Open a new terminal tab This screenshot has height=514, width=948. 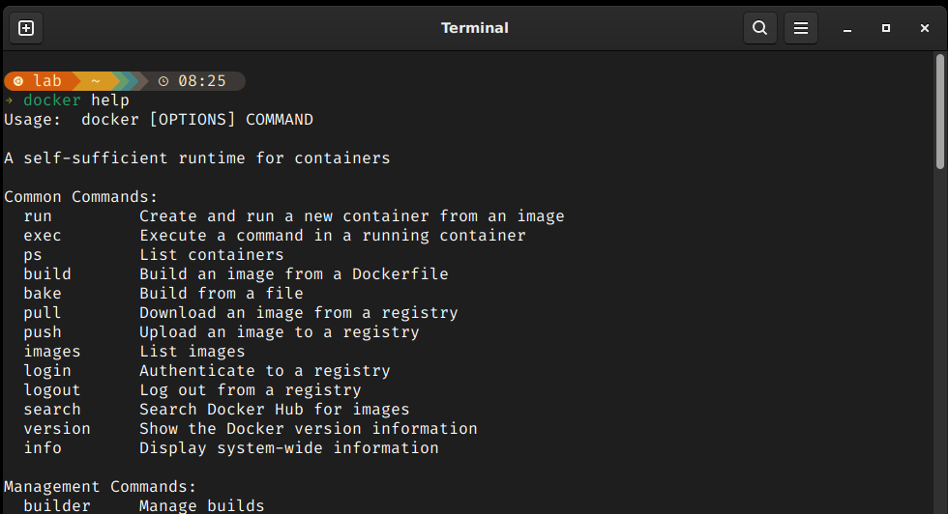(26, 28)
